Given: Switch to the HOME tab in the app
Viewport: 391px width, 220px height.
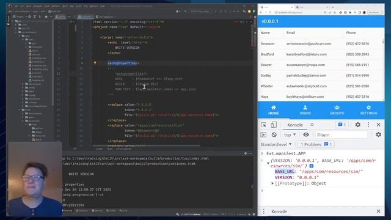Looking at the screenshot, I should (273, 110).
